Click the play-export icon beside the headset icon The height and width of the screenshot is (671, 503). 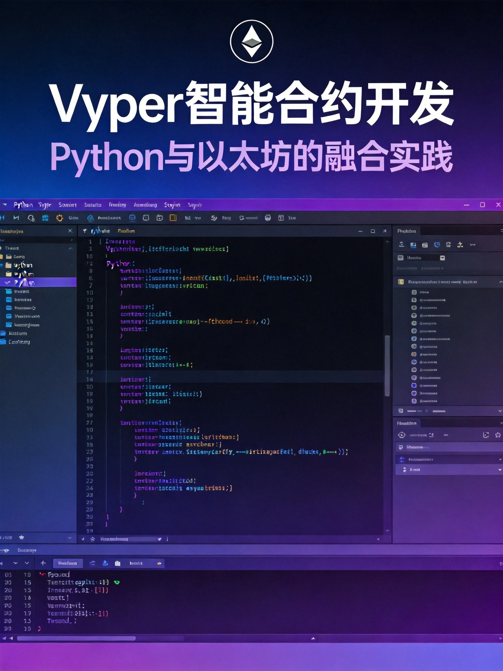point(486,435)
